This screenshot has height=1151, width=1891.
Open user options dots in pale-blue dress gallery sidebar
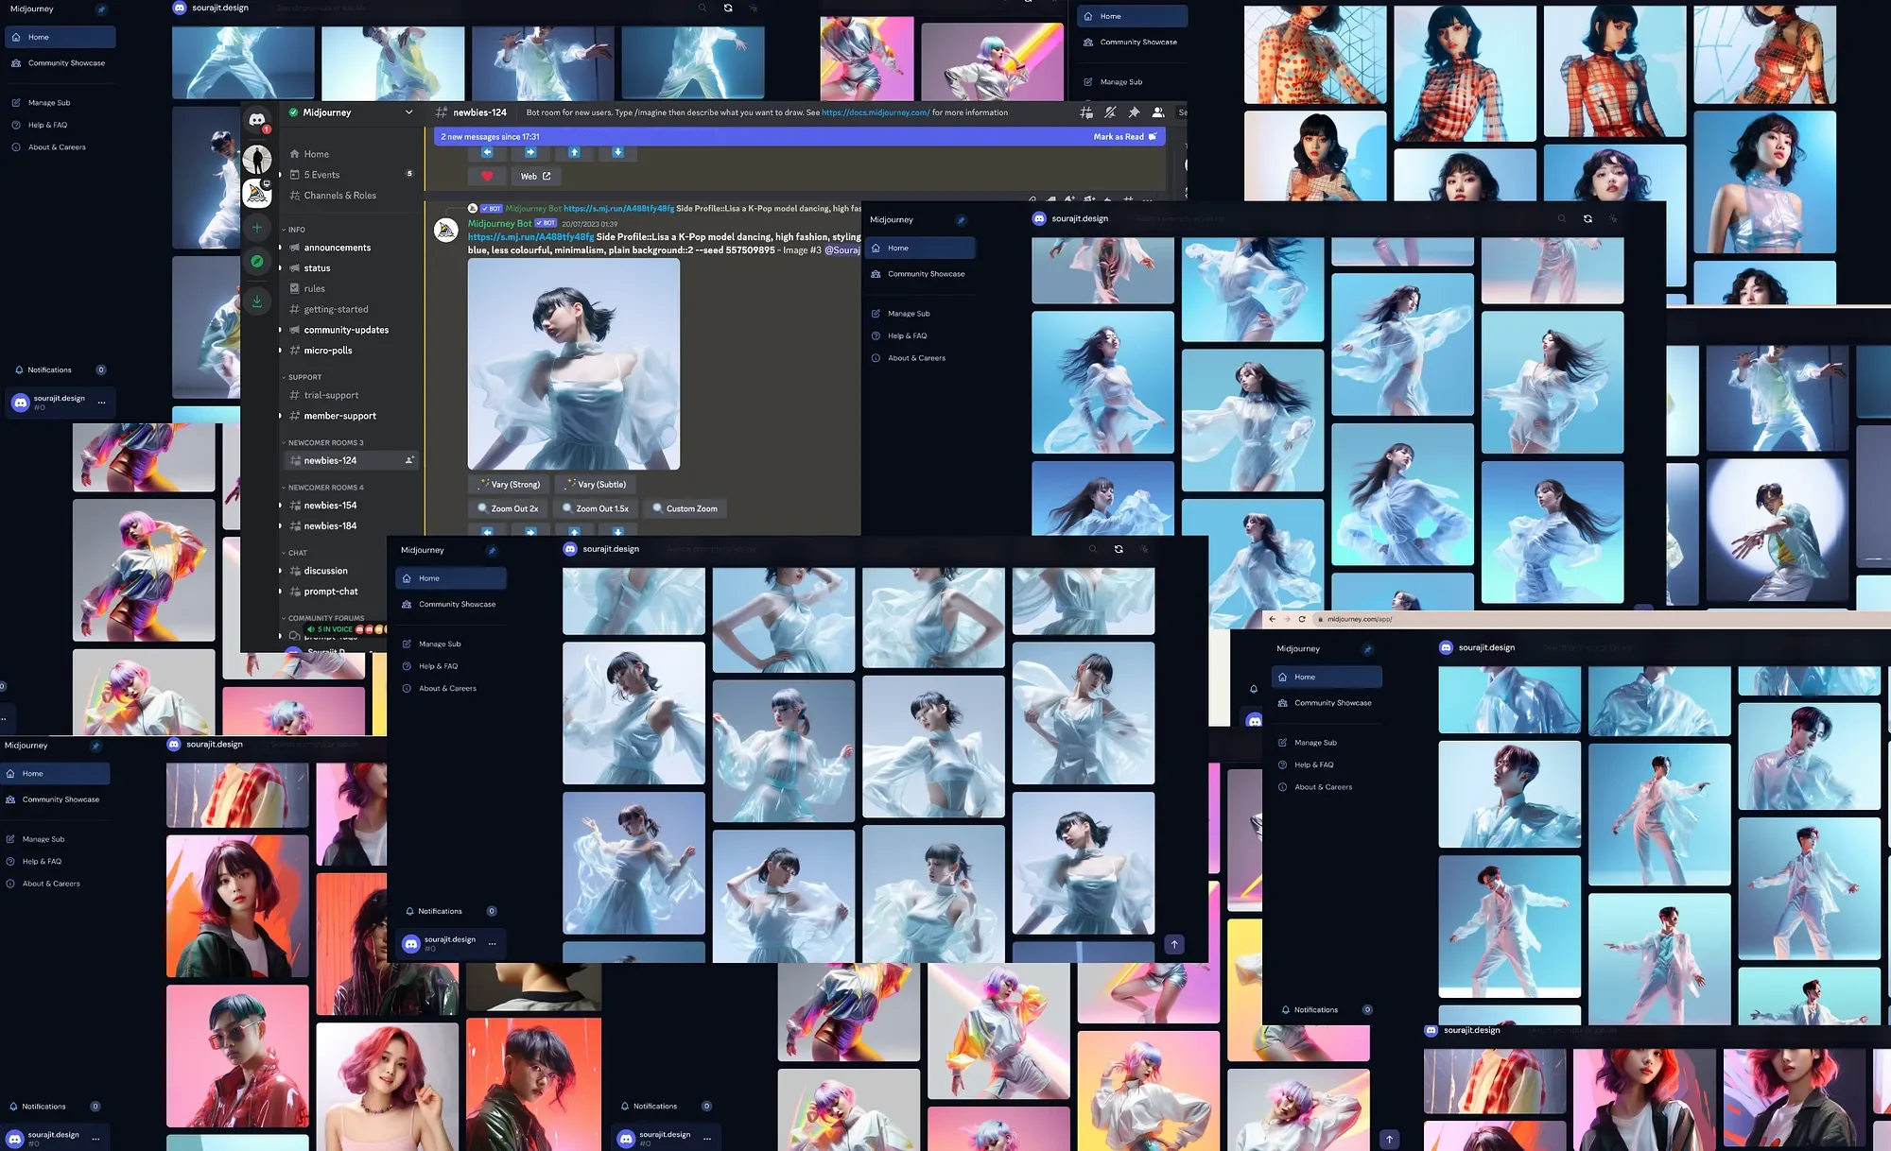click(x=492, y=943)
